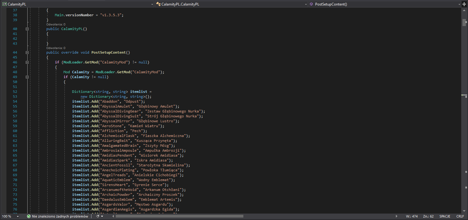Click the horizontal scrollbar thumb
This screenshot has width=468, height=220.
[x=180, y=216]
